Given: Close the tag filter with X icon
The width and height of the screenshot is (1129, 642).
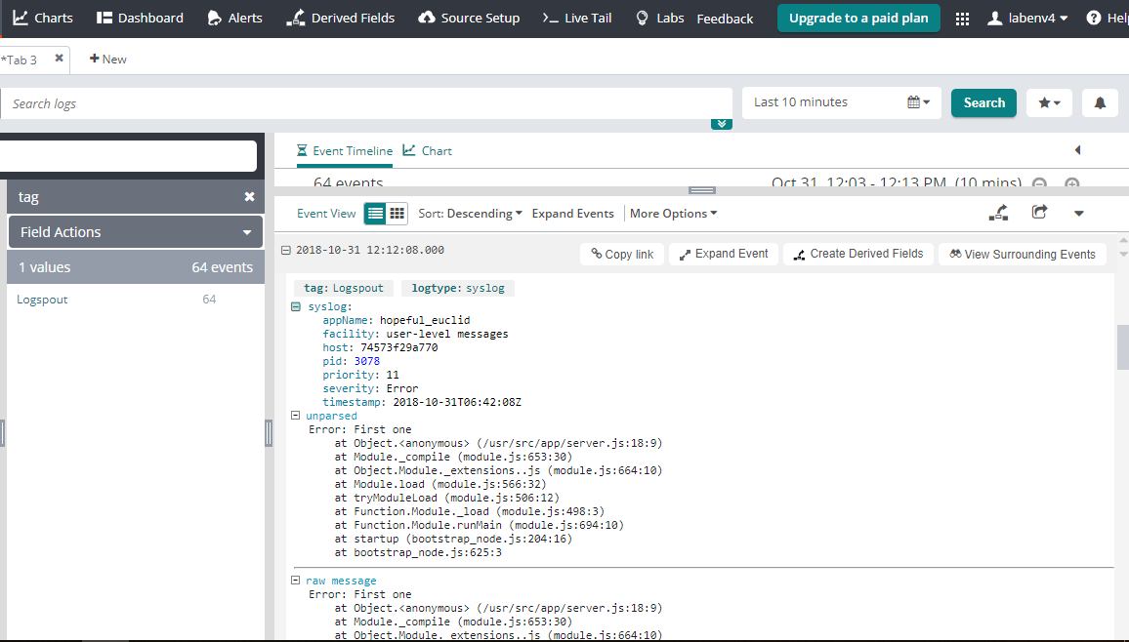Looking at the screenshot, I should 249,197.
